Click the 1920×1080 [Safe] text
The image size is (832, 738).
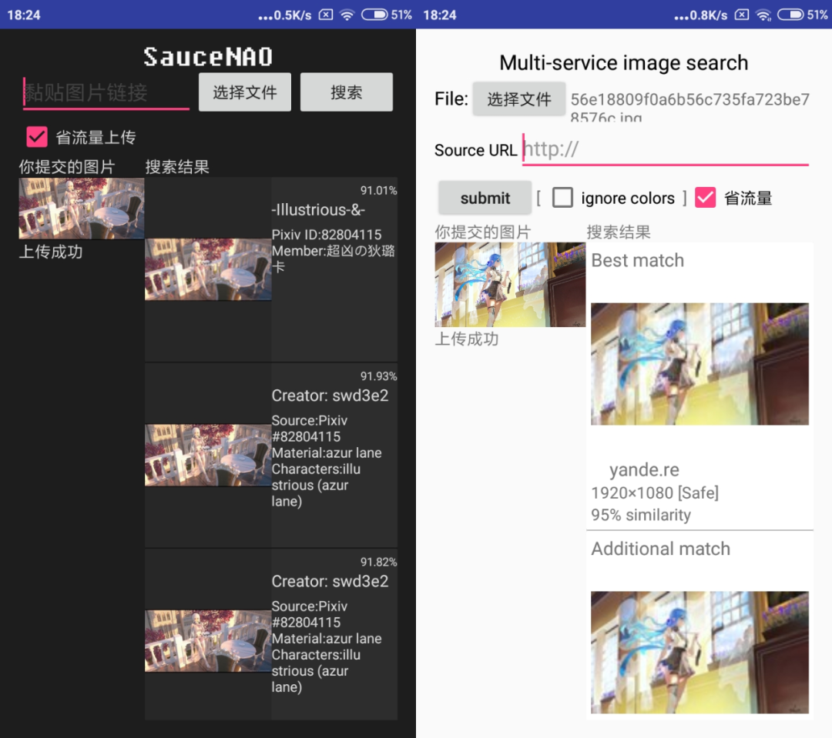(655, 493)
